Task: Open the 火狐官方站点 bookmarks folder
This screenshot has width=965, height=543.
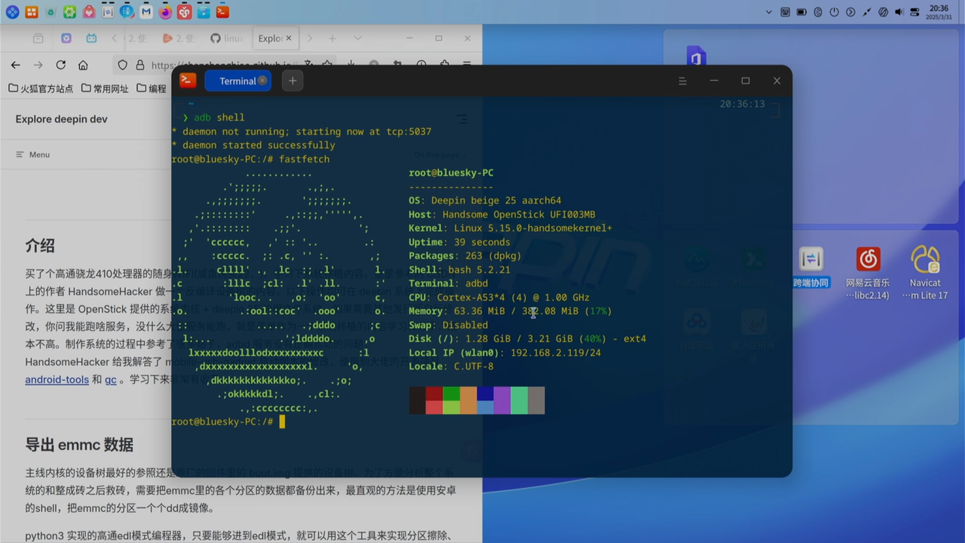Action: (x=41, y=88)
